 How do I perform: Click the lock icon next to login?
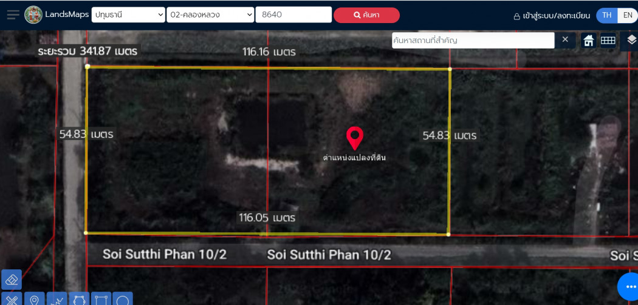point(516,16)
